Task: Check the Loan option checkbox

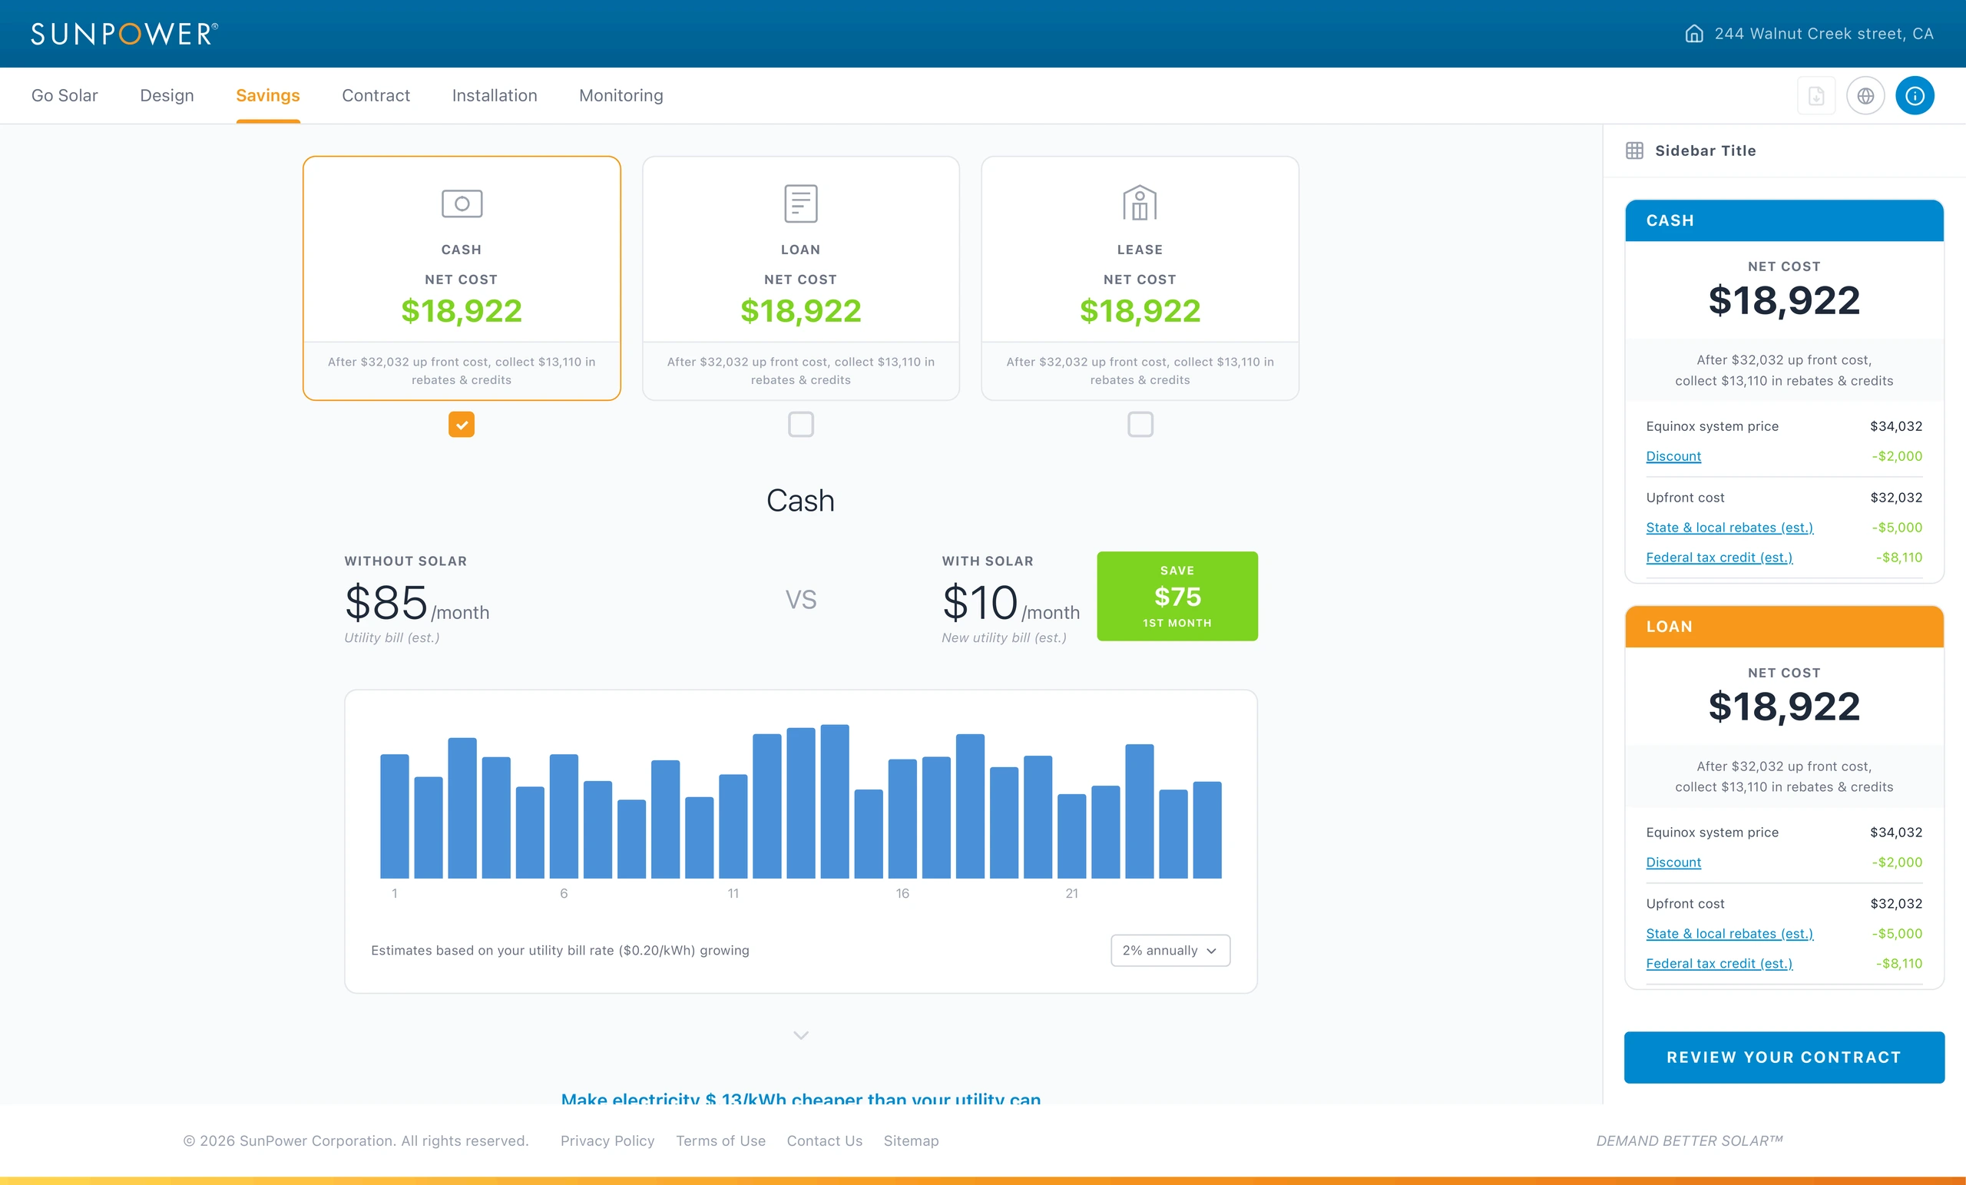Action: 800,425
